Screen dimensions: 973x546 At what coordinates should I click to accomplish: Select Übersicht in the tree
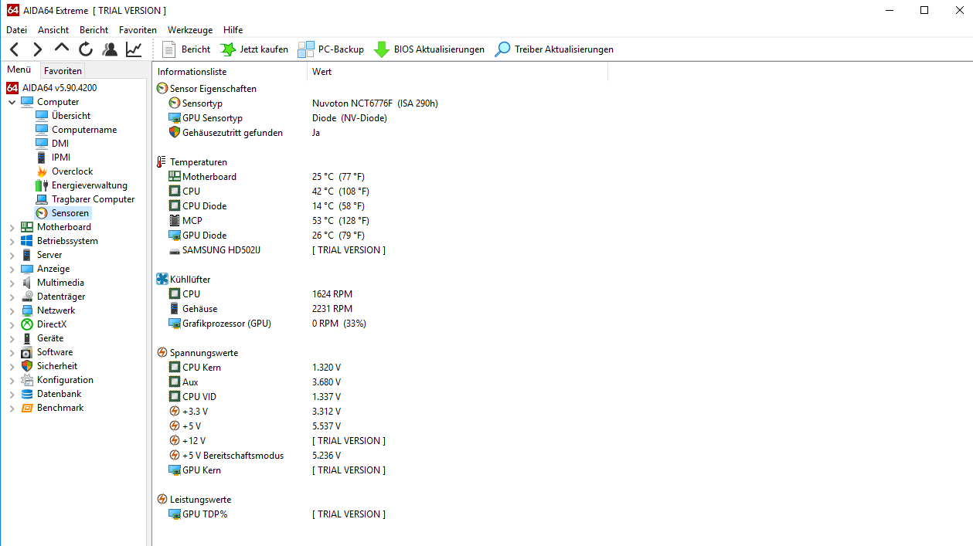pos(71,116)
